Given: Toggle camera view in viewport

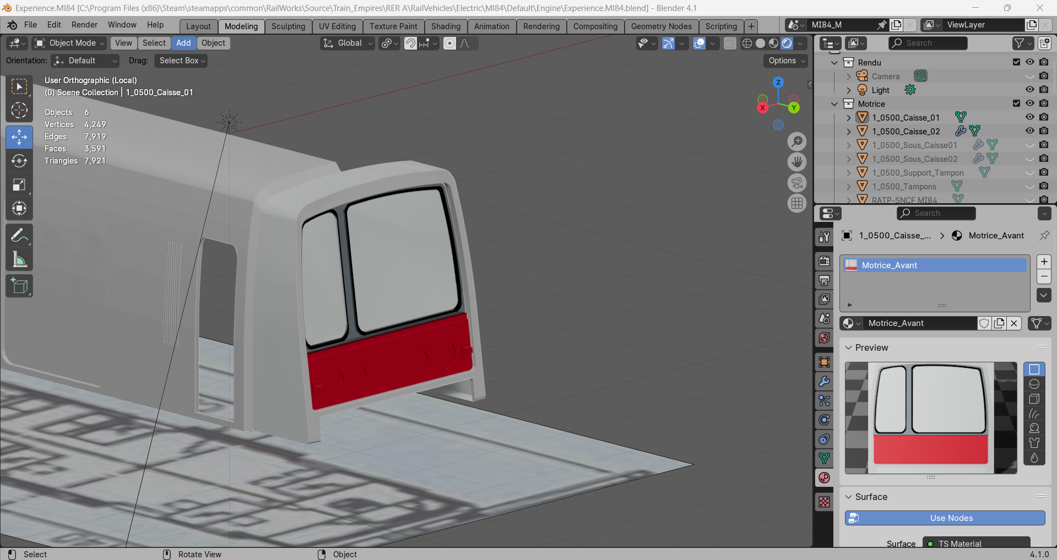Looking at the screenshot, I should pyautogui.click(x=797, y=183).
